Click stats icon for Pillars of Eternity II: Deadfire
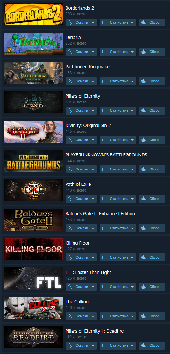Image resolution: width=170 pixels, height=354 pixels. 104,345
